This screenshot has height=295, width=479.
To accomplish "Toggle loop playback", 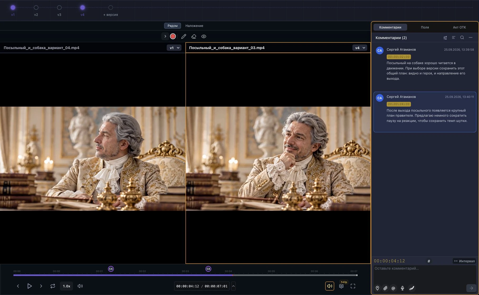I will [x=53, y=286].
